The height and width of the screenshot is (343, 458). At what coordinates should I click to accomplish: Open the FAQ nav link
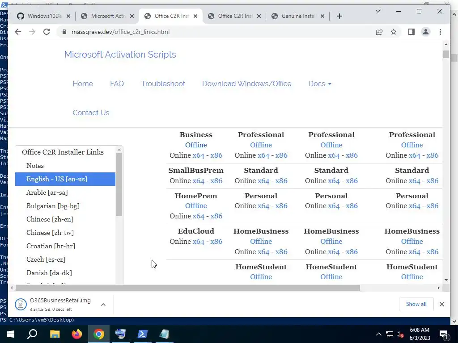tap(117, 84)
